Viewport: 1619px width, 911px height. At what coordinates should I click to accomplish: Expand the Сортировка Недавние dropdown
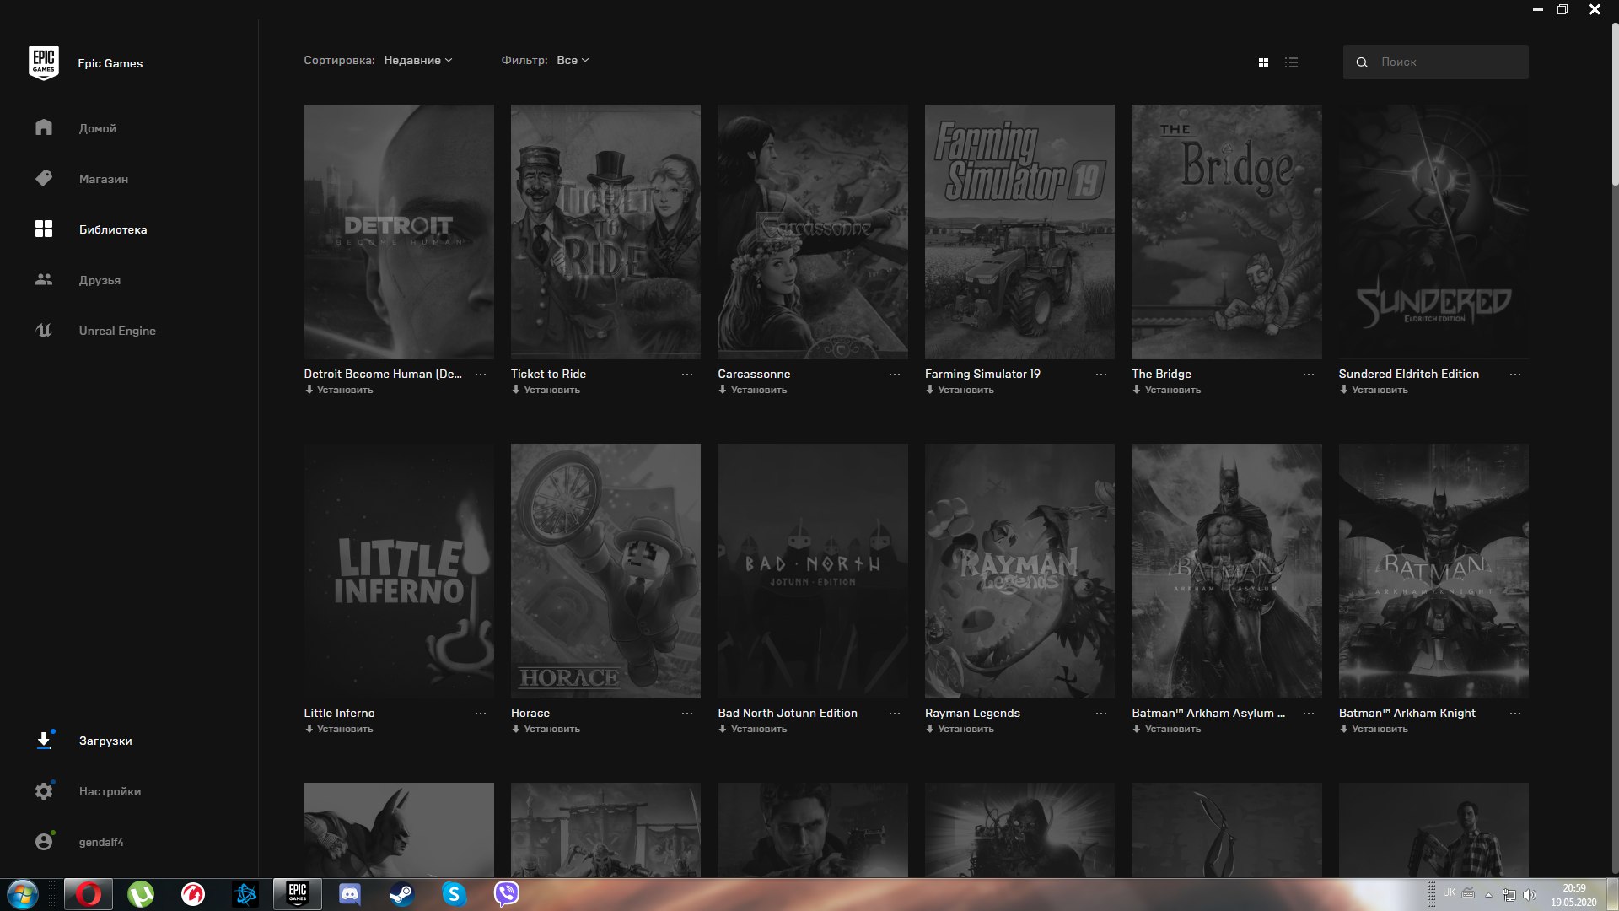(418, 61)
